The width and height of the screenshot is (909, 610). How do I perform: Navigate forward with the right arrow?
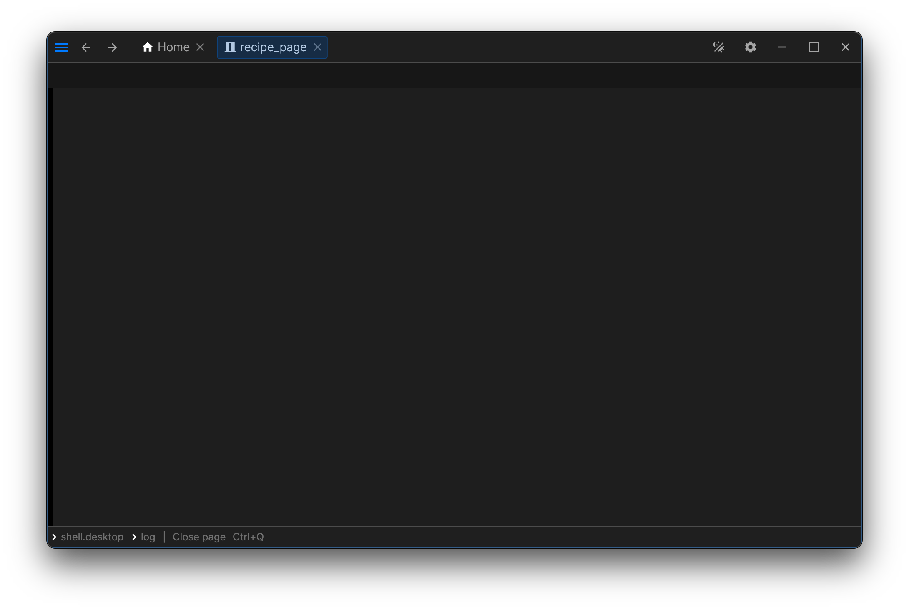tap(112, 47)
